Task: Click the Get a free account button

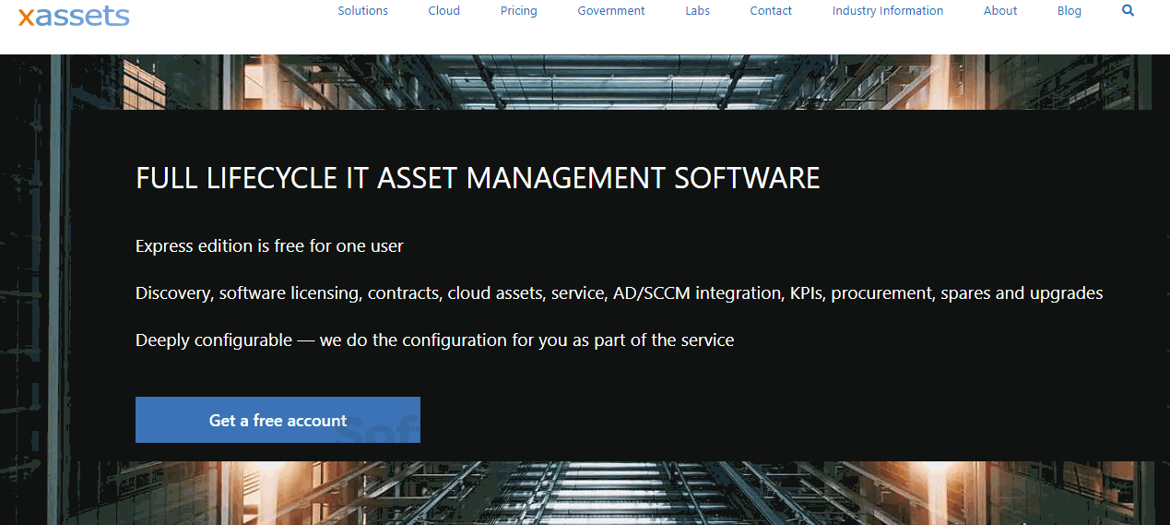Action: [x=278, y=420]
